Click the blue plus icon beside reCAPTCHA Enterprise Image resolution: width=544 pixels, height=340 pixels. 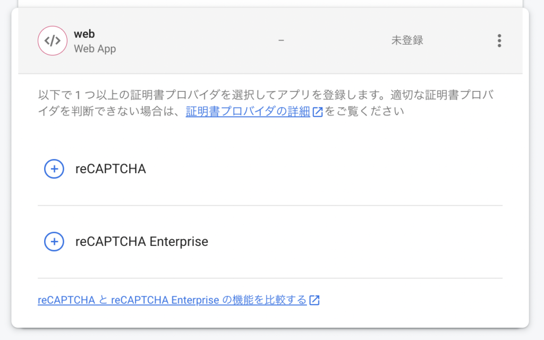point(54,241)
